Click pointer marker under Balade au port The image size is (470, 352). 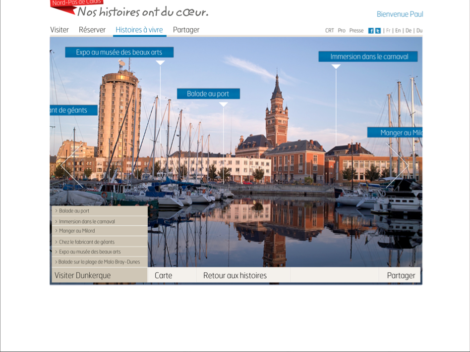click(223, 104)
